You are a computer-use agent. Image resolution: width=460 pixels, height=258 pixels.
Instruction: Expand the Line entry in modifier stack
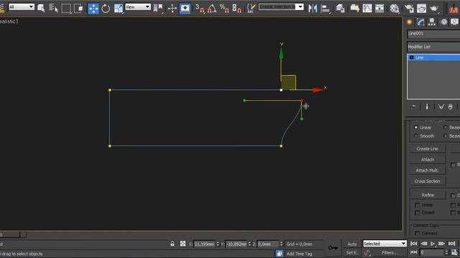pos(412,57)
